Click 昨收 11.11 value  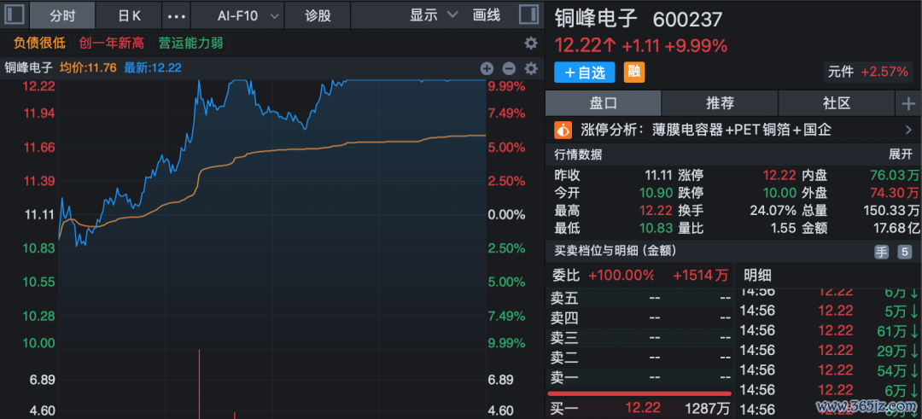point(658,175)
